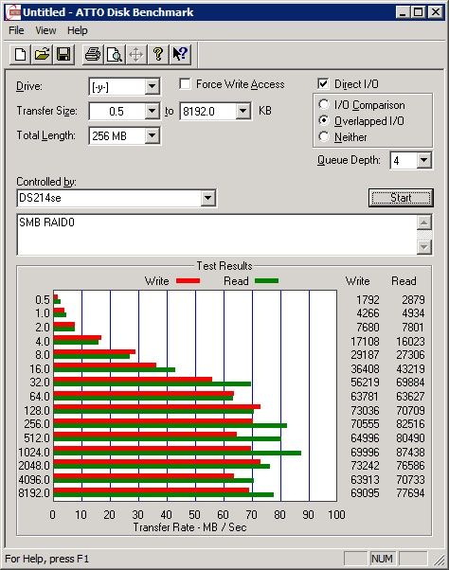Open Print Preview with the magnifier page icon
Screen dimensions: 449x570
115,55
